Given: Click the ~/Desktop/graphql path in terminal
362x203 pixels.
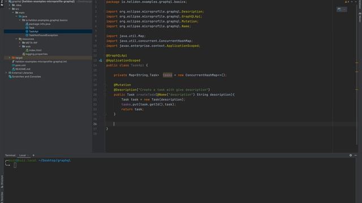Looking at the screenshot, I should pos(55,160).
